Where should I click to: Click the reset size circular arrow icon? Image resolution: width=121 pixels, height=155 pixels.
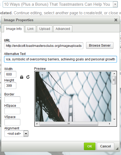click(x=28, y=77)
